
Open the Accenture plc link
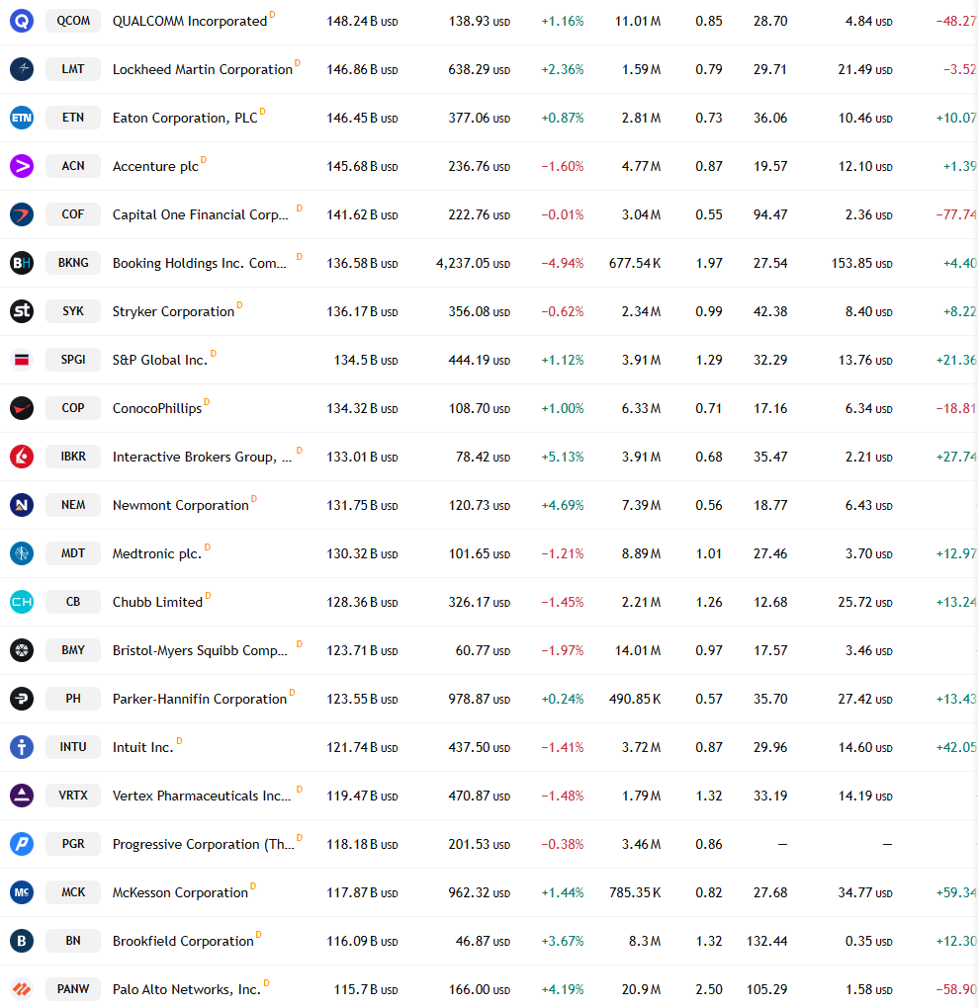coord(155,166)
